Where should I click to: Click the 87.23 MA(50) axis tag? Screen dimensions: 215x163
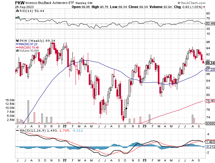point(210,70)
